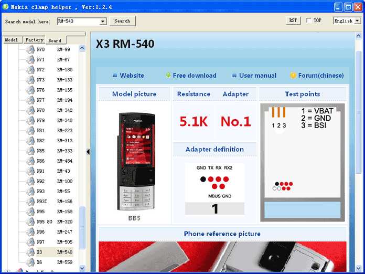The image size is (365, 274).
Task: Click the phone icon beside N97
Action: click(x=30, y=242)
